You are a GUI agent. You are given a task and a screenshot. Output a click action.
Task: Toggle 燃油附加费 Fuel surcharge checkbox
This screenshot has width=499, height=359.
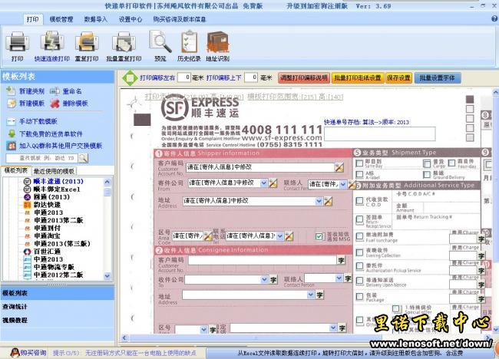(359, 236)
